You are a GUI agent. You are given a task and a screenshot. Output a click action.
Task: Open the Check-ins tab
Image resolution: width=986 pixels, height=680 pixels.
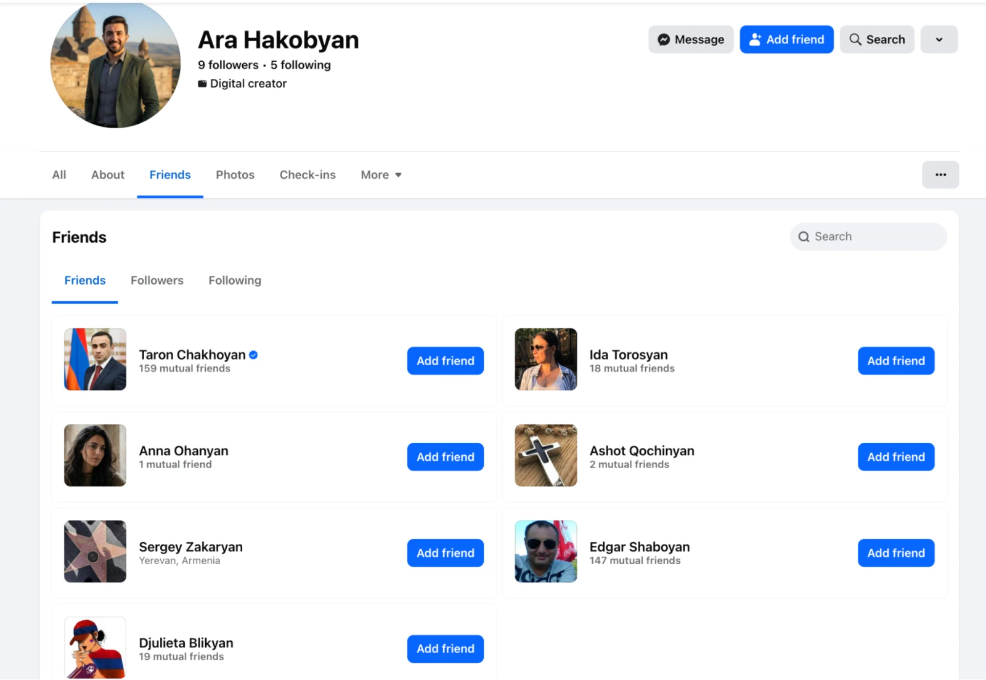tap(308, 175)
